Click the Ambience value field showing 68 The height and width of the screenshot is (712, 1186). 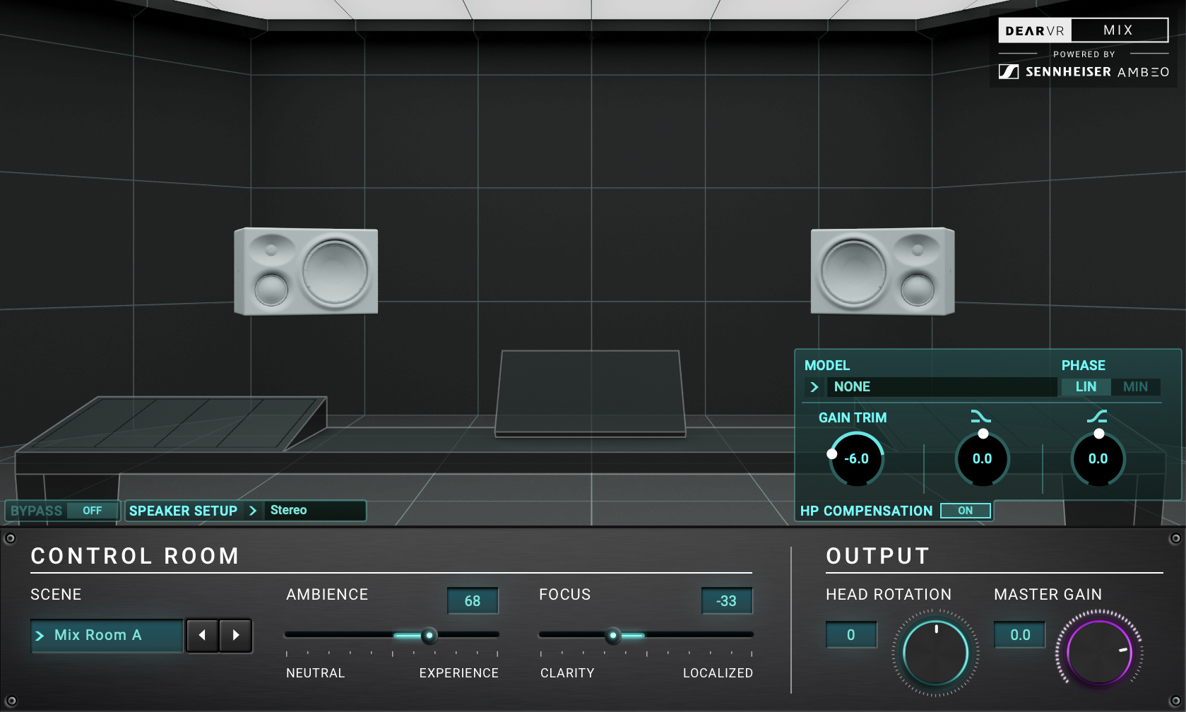473,601
